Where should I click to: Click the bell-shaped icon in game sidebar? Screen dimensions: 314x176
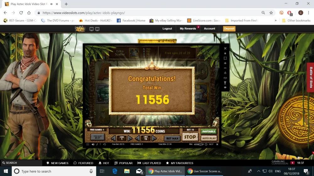pyautogui.click(x=225, y=73)
